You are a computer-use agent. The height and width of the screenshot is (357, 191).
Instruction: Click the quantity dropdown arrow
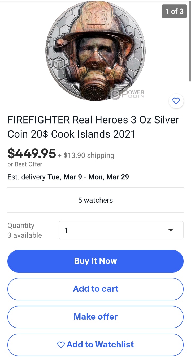click(x=171, y=230)
